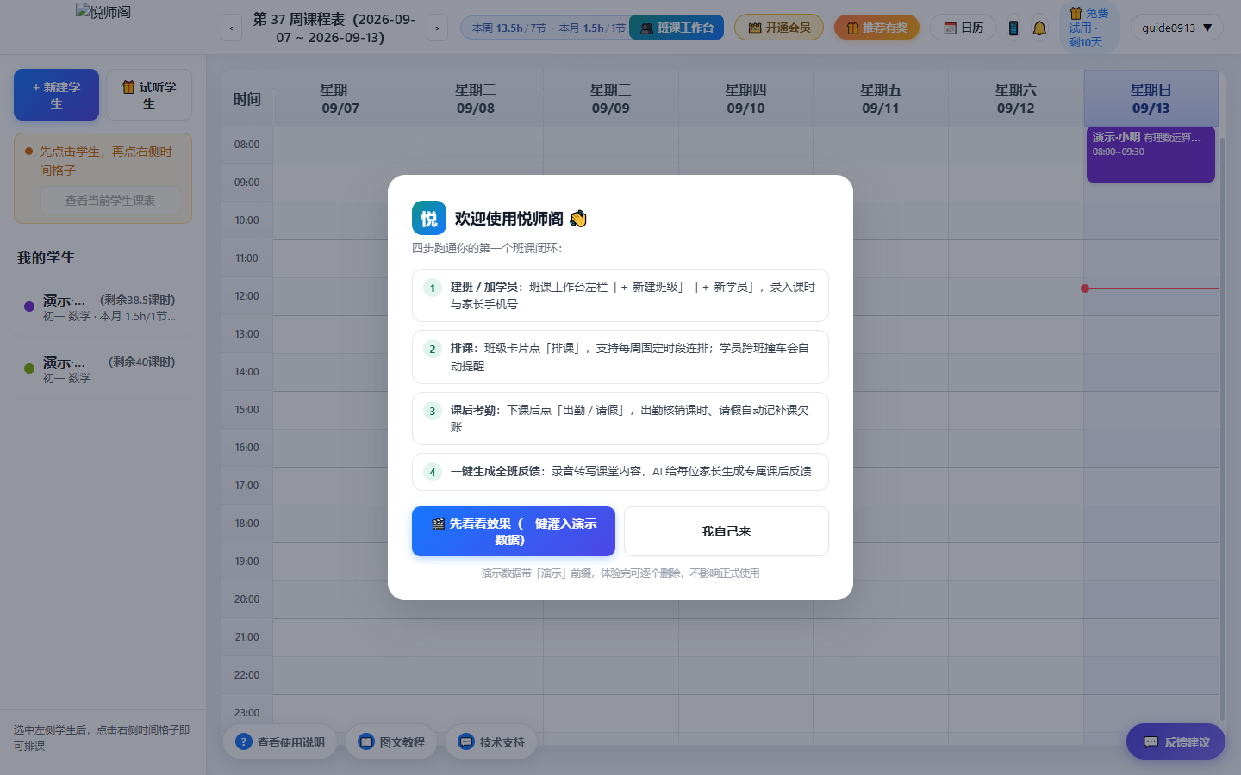Click the 星期日 09/13 column header
The height and width of the screenshot is (775, 1241).
click(1151, 98)
